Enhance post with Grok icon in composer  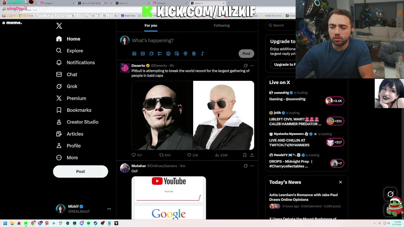click(x=151, y=54)
